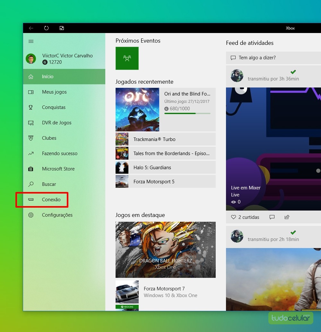Image resolution: width=321 pixels, height=332 pixels.
Task: Open Microsoft Store from sidebar
Action: (x=58, y=169)
